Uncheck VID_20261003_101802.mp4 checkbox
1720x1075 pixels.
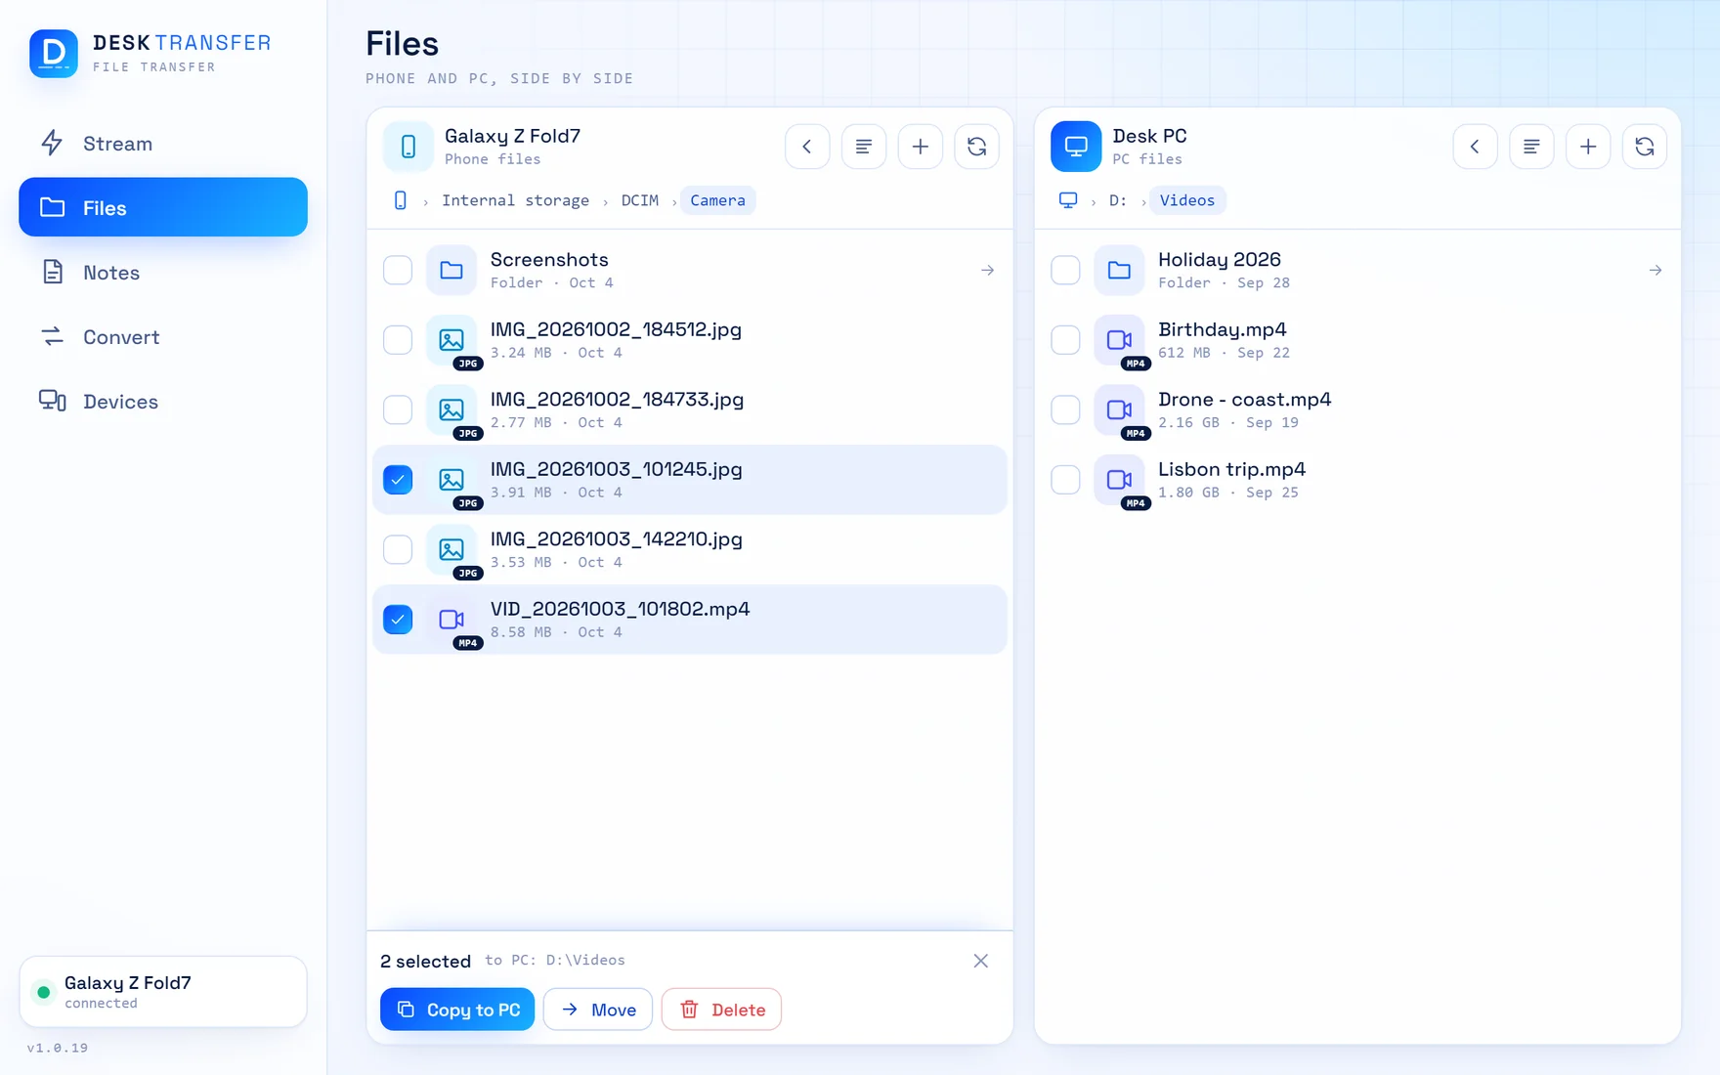(398, 620)
